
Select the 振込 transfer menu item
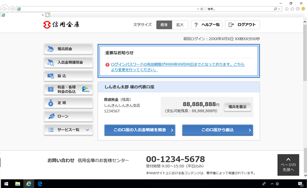pos(69,76)
